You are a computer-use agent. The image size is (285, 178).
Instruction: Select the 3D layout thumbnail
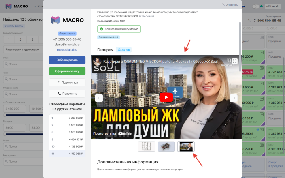(x=166, y=146)
